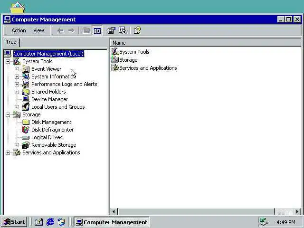
Task: Click the Up one level toolbar icon
Action: click(x=86, y=30)
